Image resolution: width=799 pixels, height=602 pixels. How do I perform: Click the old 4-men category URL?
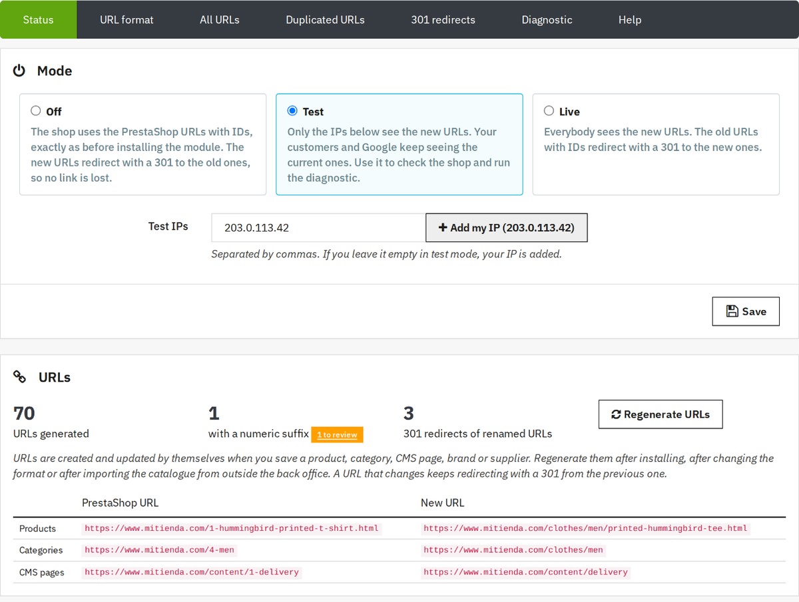click(x=159, y=550)
